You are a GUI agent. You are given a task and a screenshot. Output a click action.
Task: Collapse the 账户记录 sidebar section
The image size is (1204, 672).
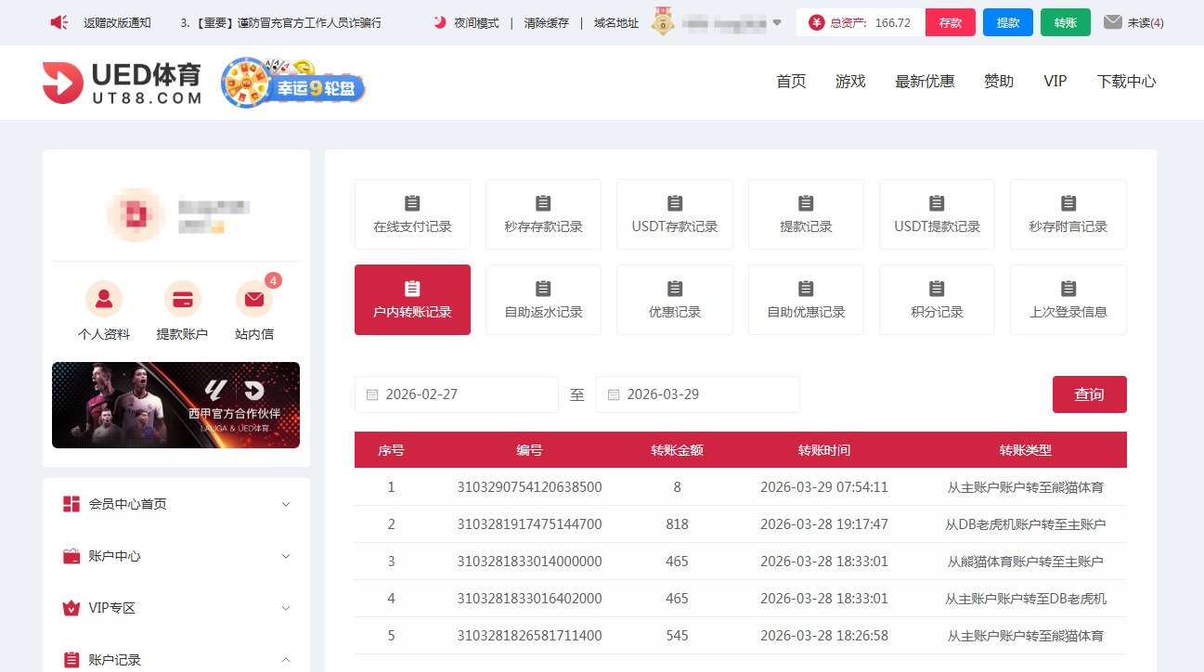click(175, 659)
